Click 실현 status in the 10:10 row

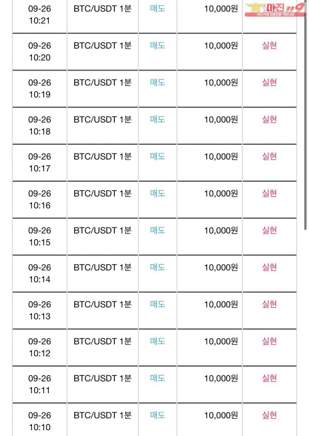269,415
